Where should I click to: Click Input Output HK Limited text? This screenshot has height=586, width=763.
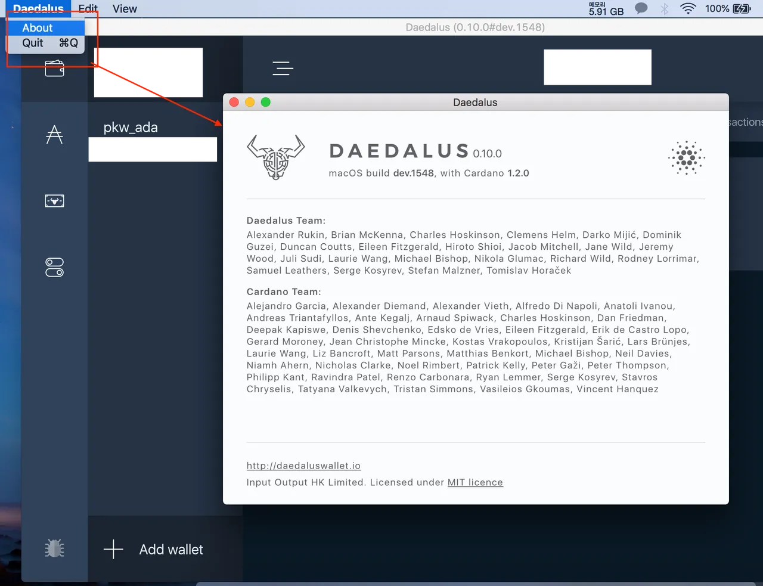coord(305,482)
